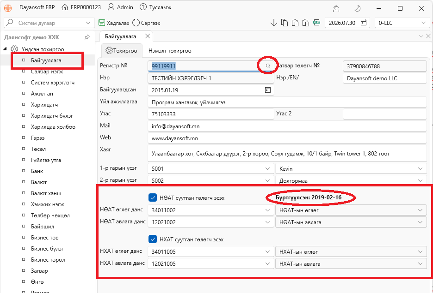Export to XLSX file icon
The image size is (433, 293).
pyautogui.click(x=316, y=22)
